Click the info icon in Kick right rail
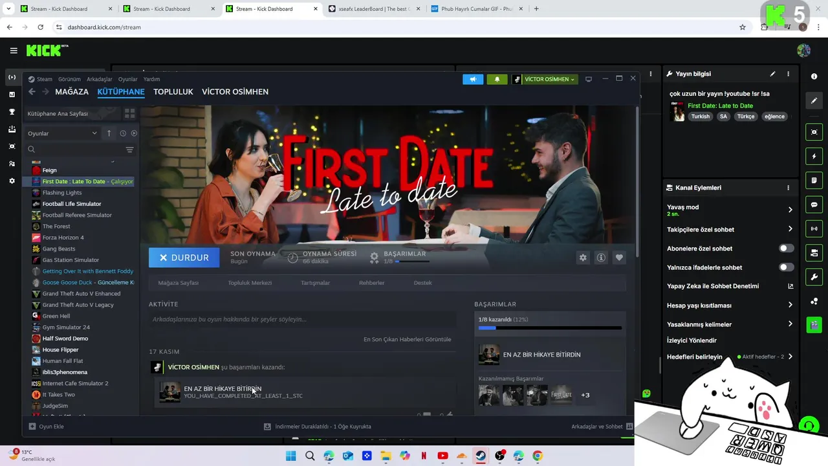828x466 pixels. 814,76
